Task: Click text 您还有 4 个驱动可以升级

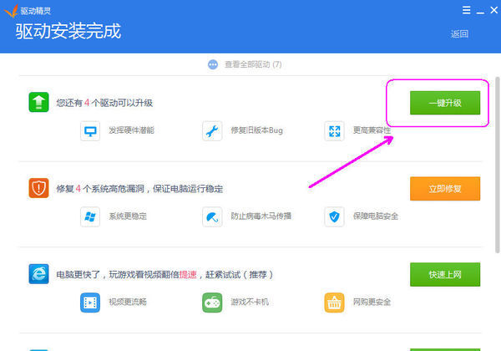Action: pos(104,103)
